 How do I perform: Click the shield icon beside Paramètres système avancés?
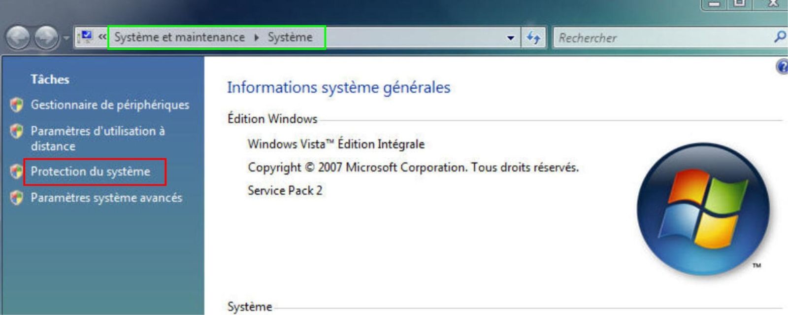17,198
